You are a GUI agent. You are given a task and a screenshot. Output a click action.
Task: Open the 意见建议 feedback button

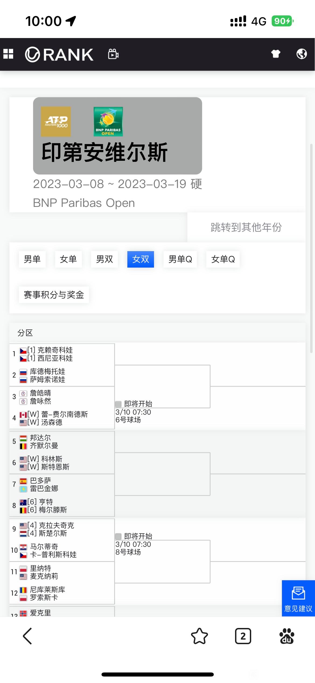point(298,598)
